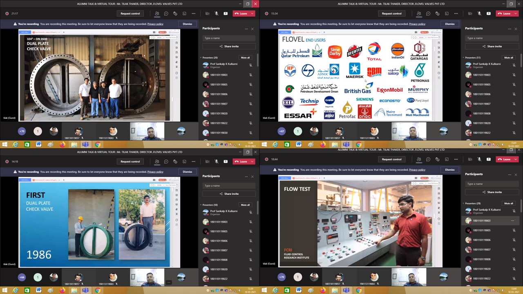Click red Leave button in 15:34 meeting
Image resolution: width=523 pixels, height=294 pixels.
click(x=505, y=13)
